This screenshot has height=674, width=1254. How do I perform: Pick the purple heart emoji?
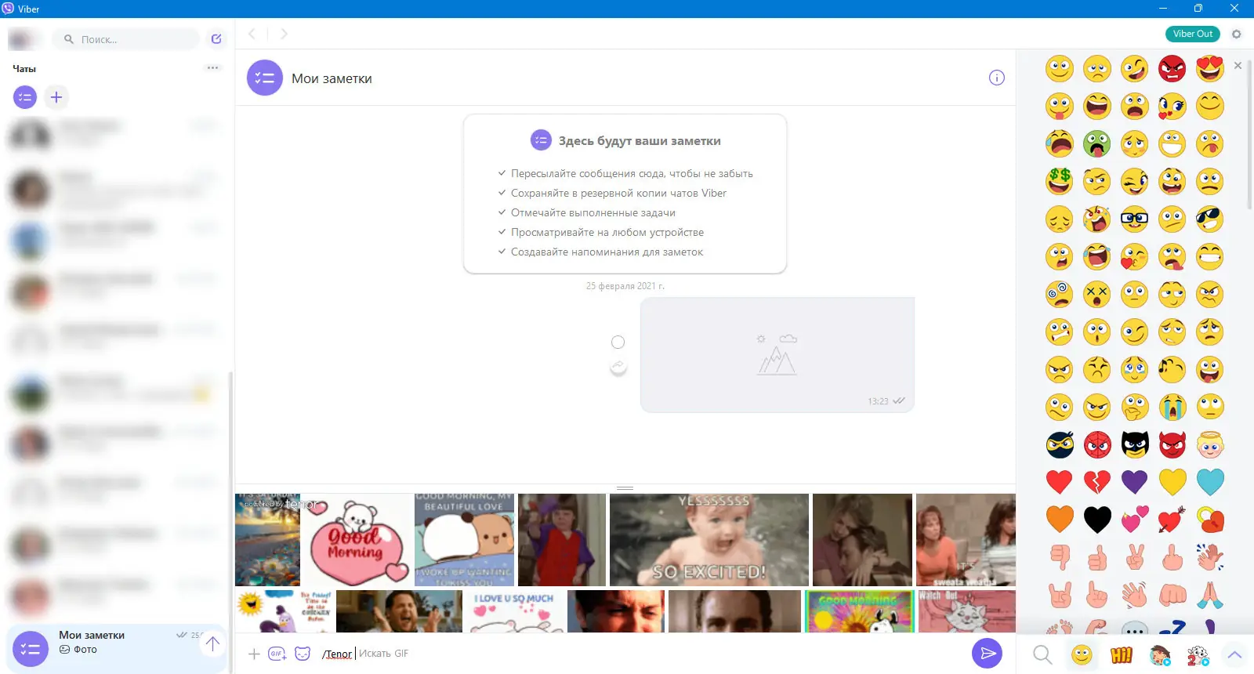pos(1135,482)
